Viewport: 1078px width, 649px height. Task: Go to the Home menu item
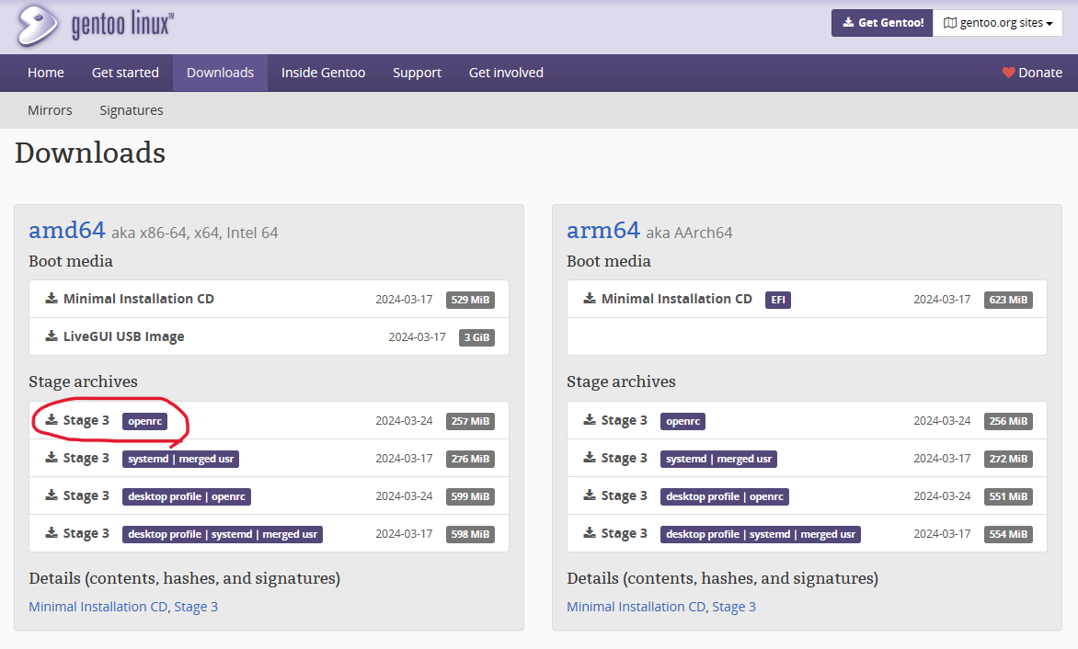tap(46, 73)
